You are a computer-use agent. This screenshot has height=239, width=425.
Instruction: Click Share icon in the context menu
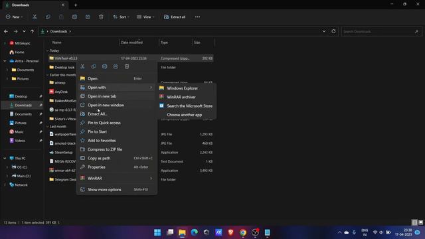(x=116, y=66)
